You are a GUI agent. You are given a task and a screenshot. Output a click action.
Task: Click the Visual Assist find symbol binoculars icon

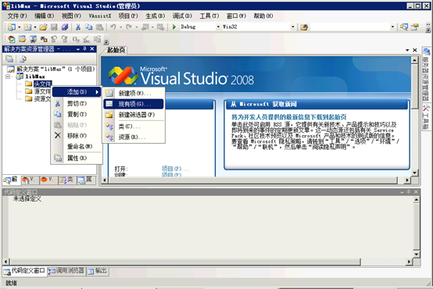[x=44, y=39]
